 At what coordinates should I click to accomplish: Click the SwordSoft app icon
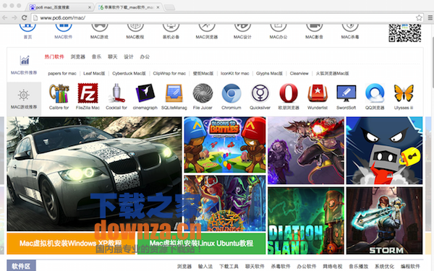pyautogui.click(x=346, y=93)
